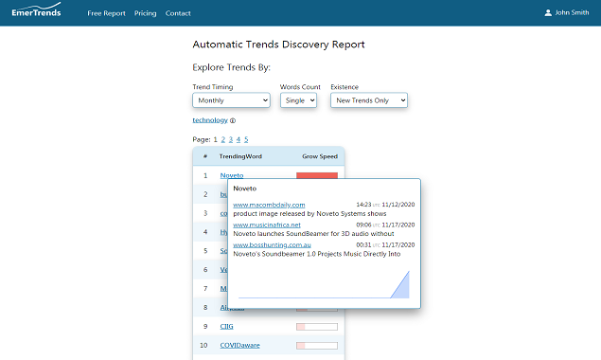Image resolution: width=601 pixels, height=360 pixels.
Task: Click the EmerTrends logo
Action: (x=36, y=9)
